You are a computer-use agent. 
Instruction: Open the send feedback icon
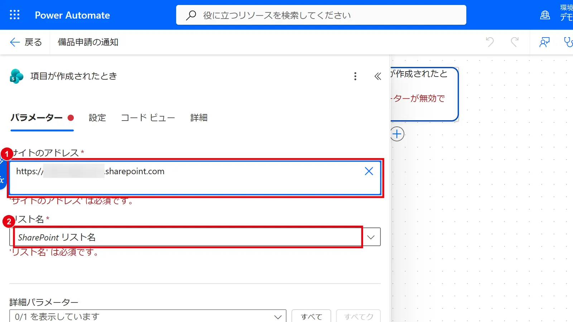[x=544, y=42]
